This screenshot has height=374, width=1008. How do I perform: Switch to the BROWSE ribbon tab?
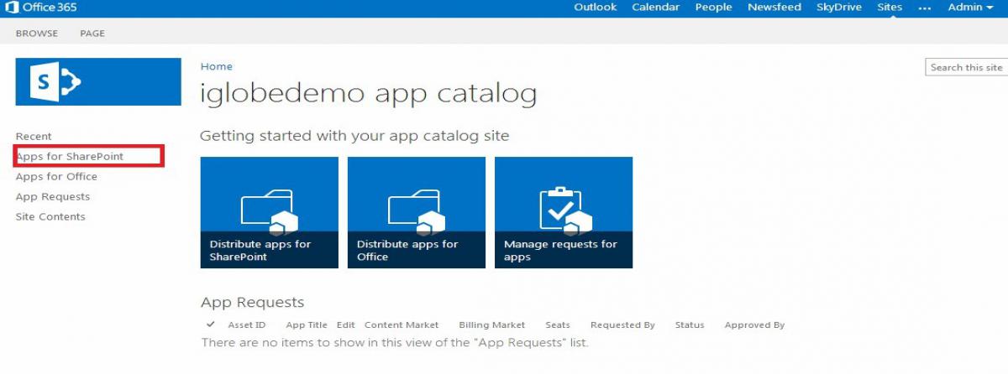tap(37, 34)
